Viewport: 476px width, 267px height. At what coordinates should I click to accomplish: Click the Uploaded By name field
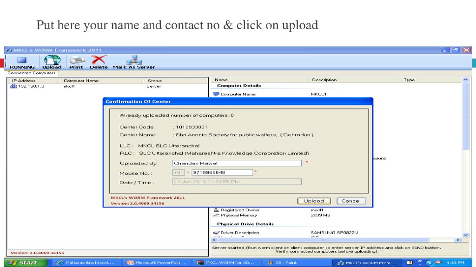pos(237,163)
